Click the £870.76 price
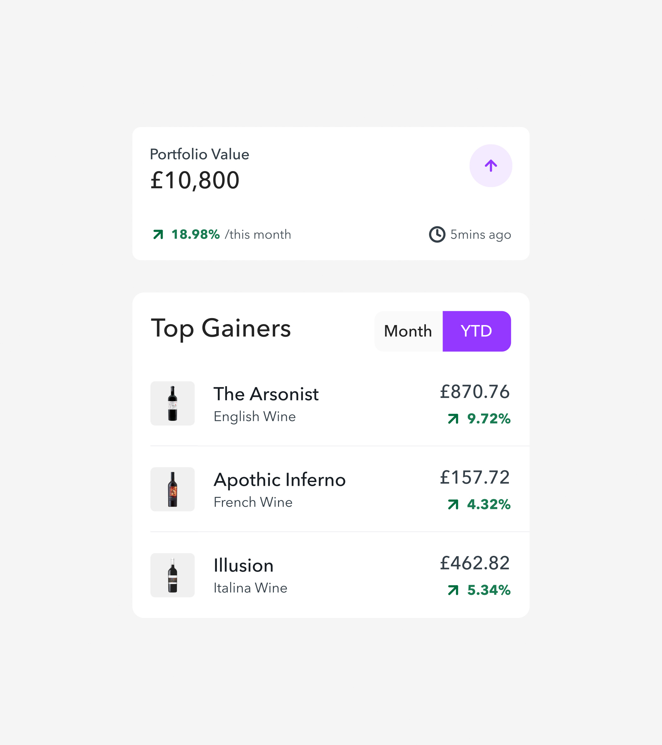This screenshot has height=745, width=662. pyautogui.click(x=474, y=392)
